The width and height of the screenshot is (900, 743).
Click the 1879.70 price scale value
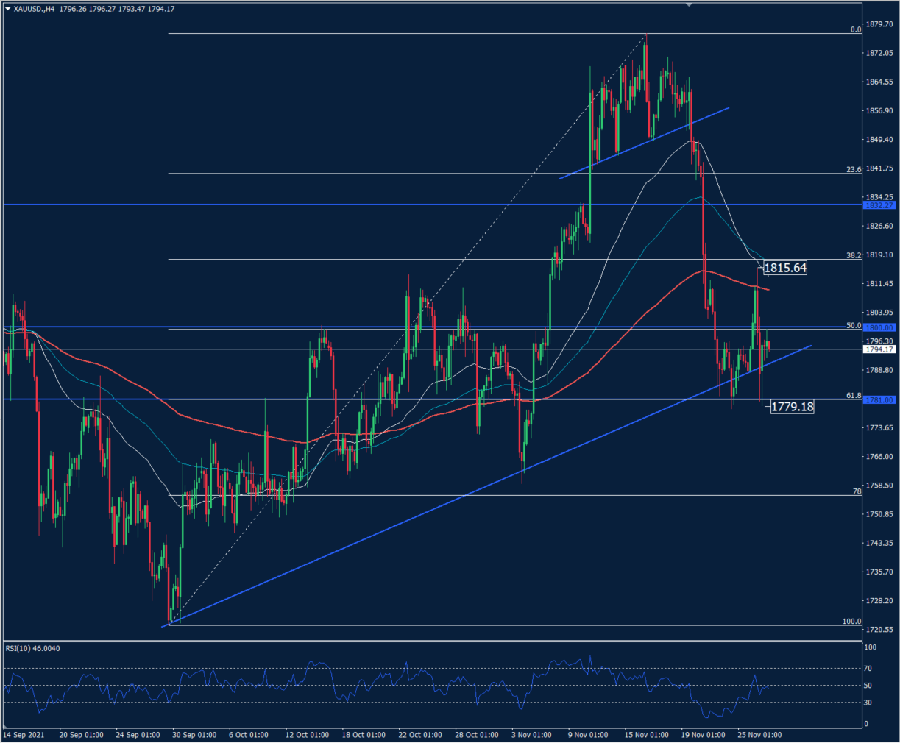pos(879,24)
